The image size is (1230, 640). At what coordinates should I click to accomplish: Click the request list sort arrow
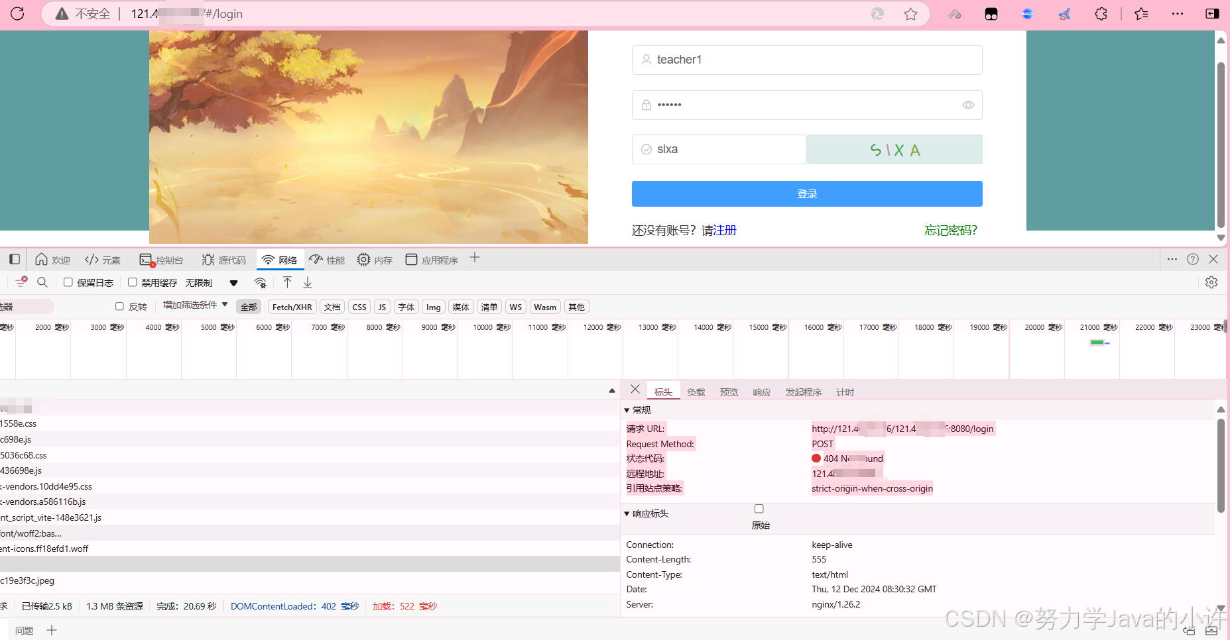[x=612, y=391]
